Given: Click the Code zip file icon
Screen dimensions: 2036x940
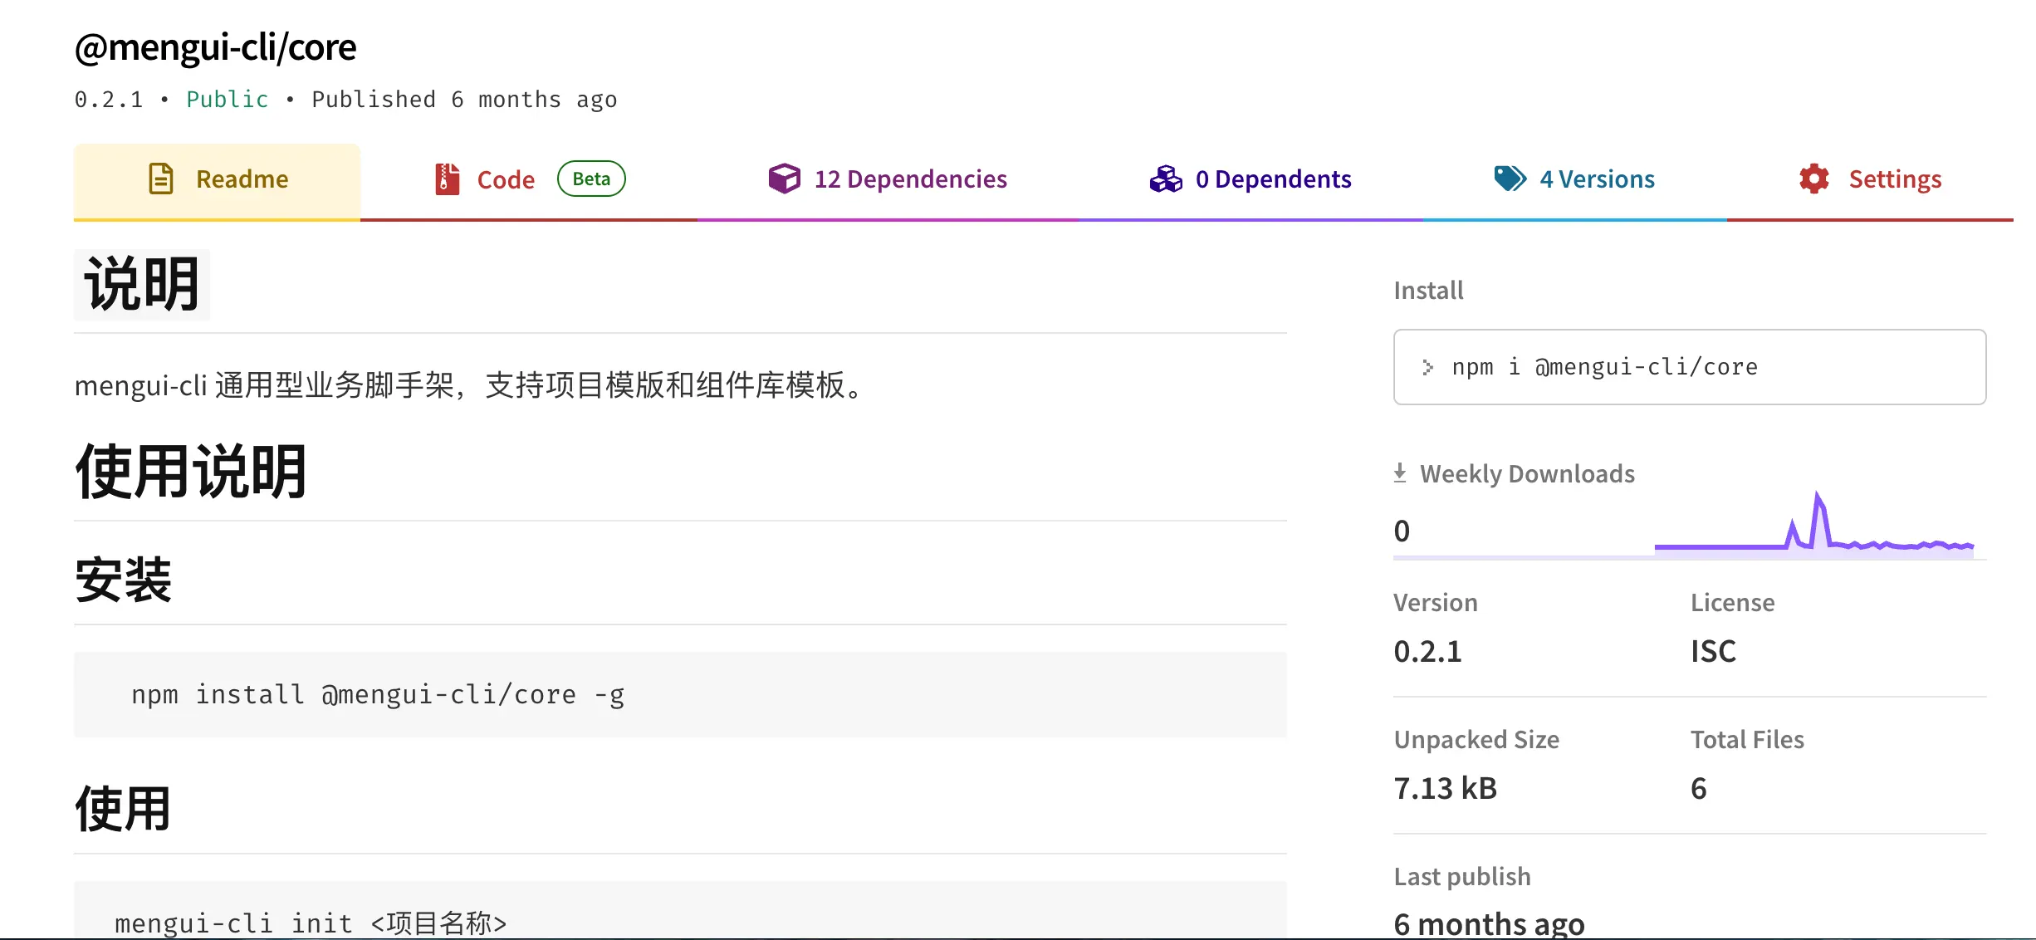Looking at the screenshot, I should (x=447, y=179).
